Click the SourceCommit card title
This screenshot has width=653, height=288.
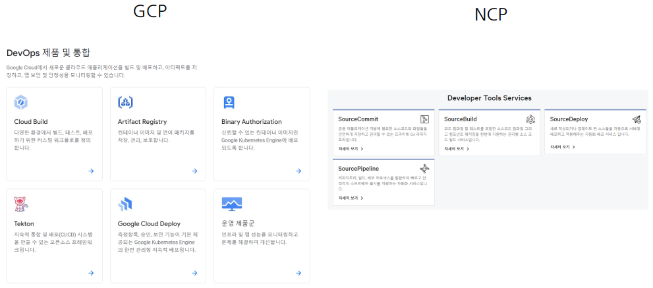pos(358,119)
